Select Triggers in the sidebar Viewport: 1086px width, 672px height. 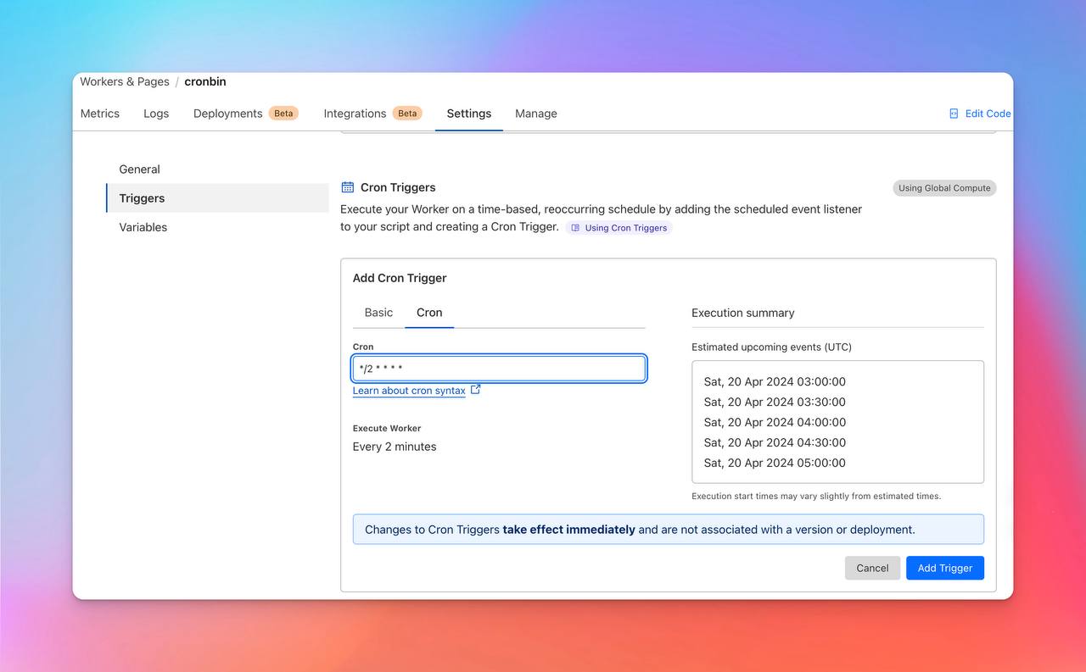coord(217,198)
